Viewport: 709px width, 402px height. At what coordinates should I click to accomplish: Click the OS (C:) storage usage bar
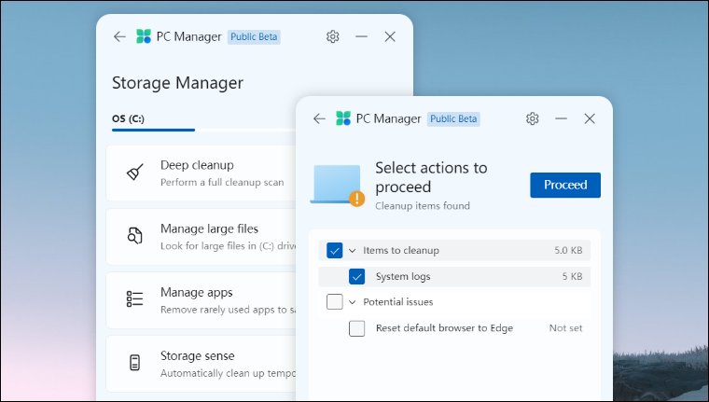point(203,130)
